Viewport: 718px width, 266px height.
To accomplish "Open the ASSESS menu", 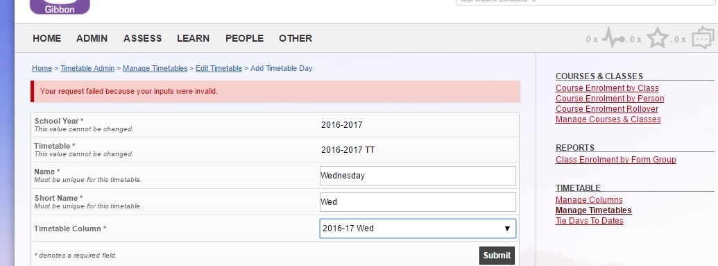I will click(142, 38).
